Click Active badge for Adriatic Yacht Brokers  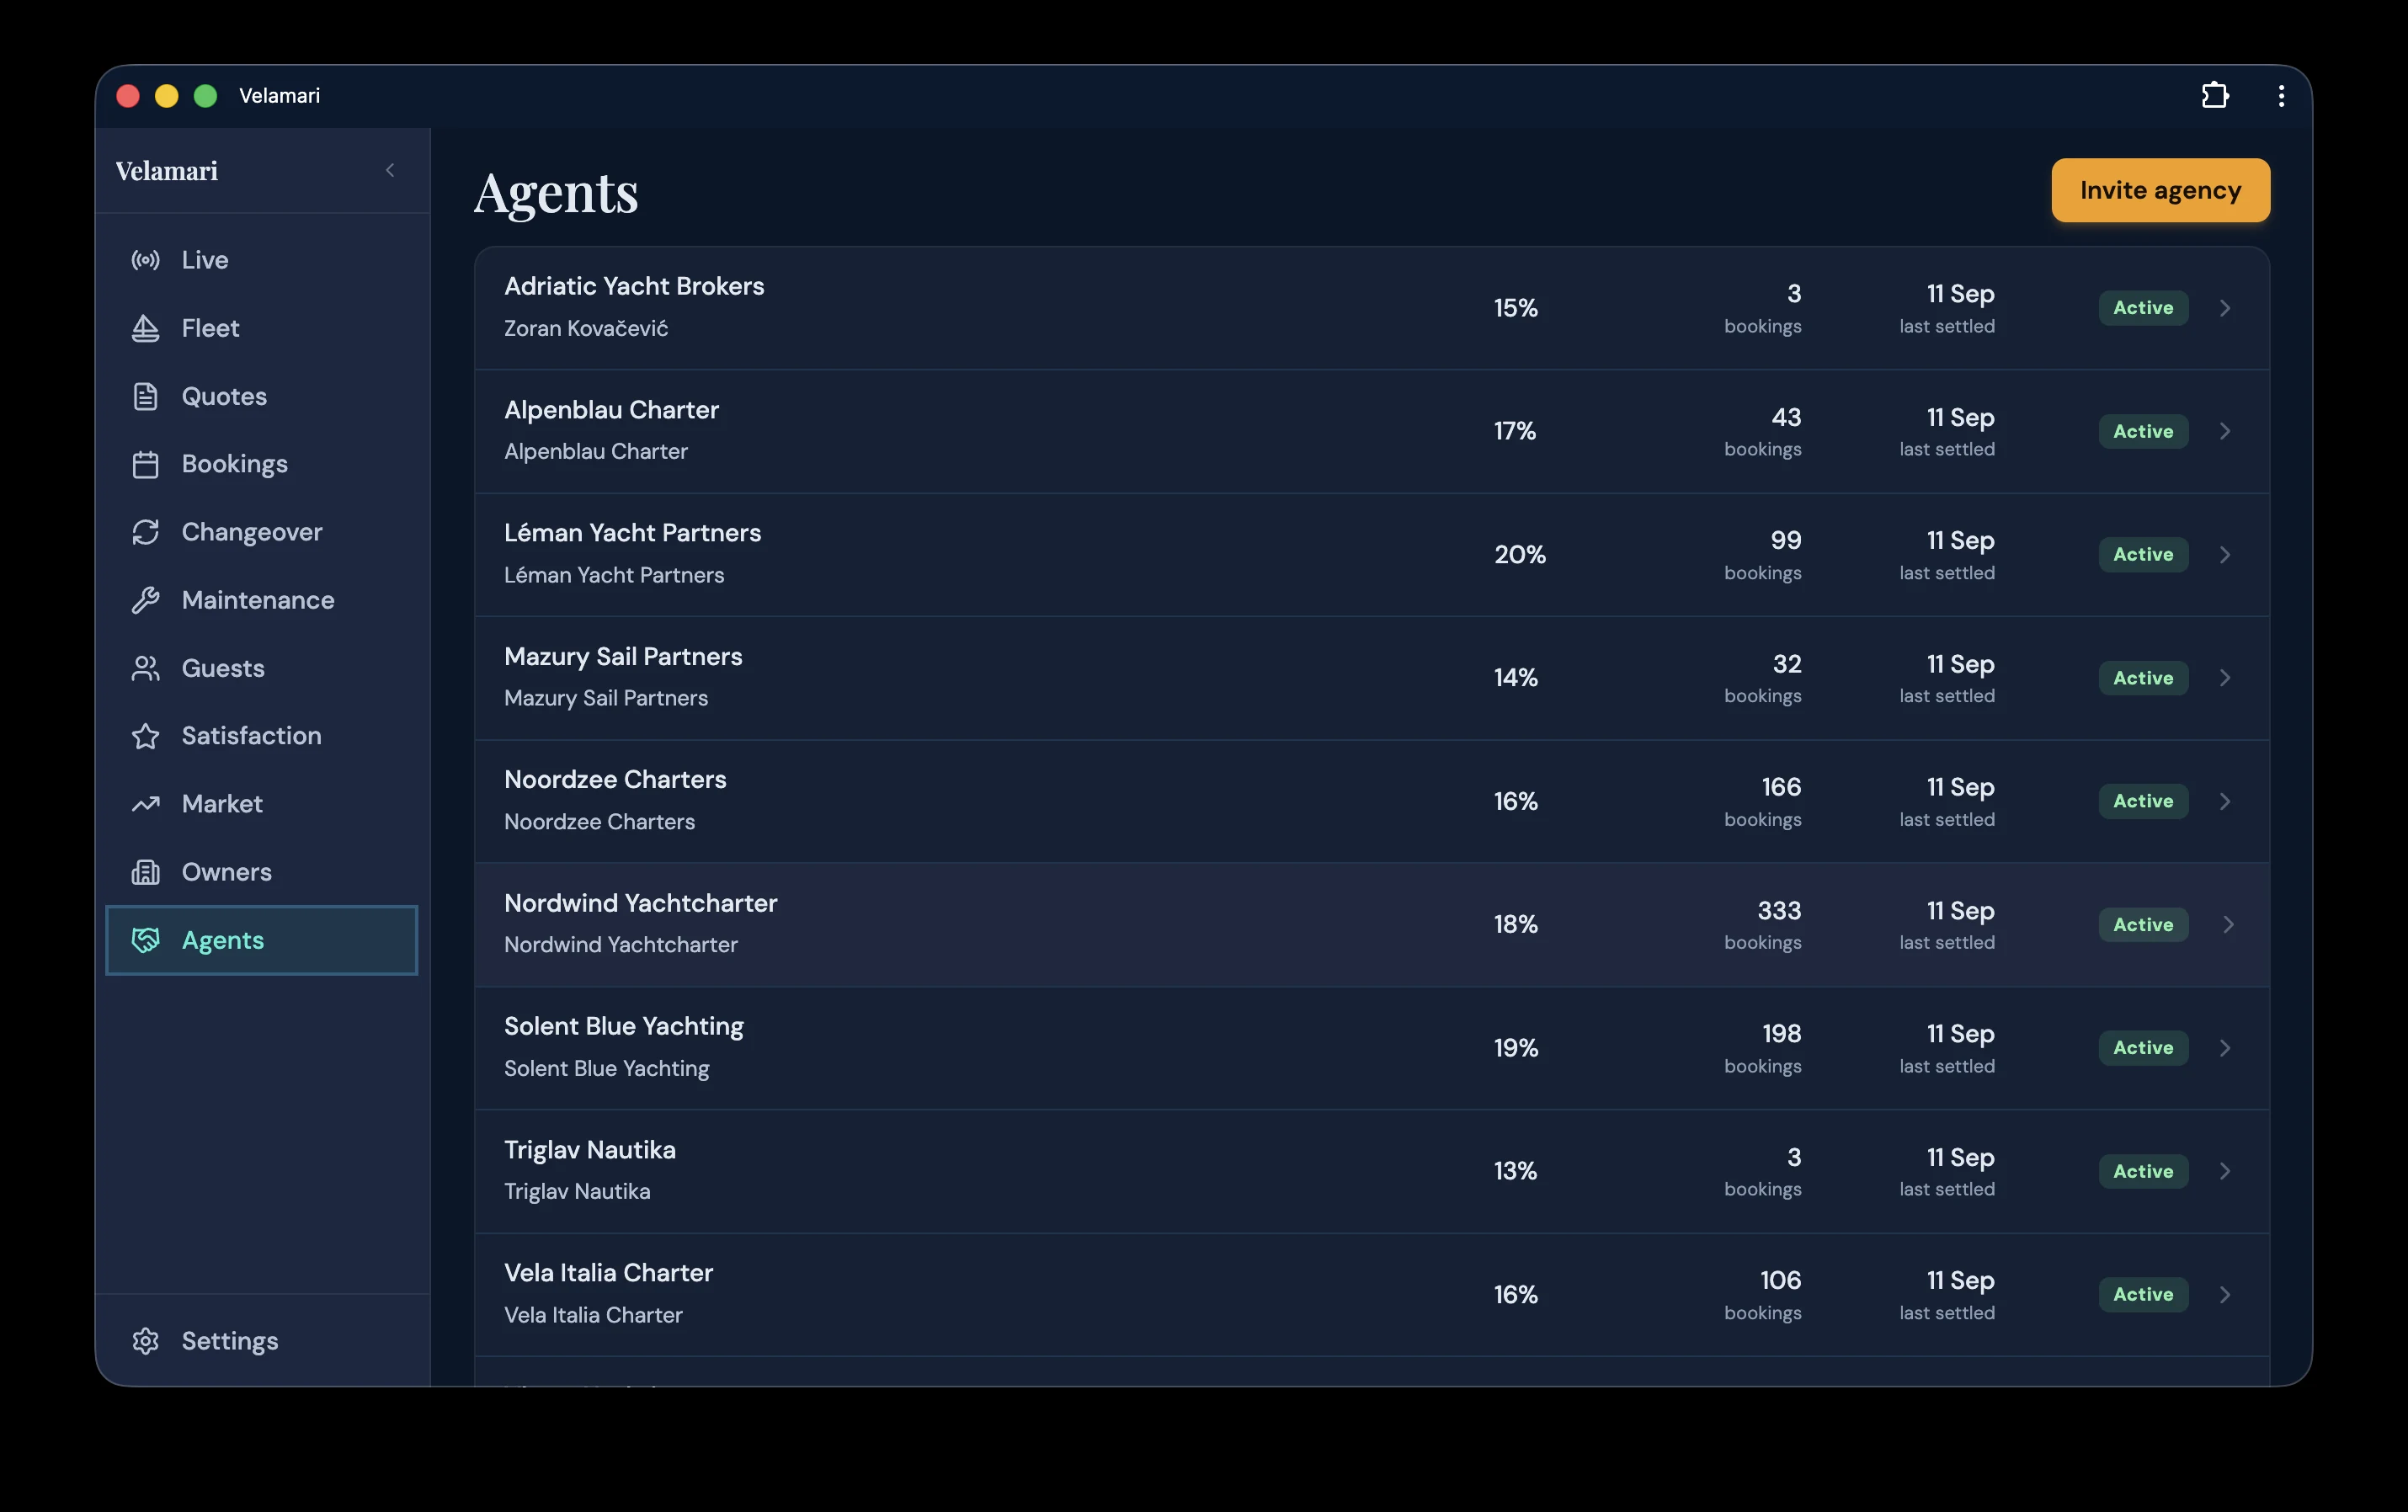click(2143, 308)
